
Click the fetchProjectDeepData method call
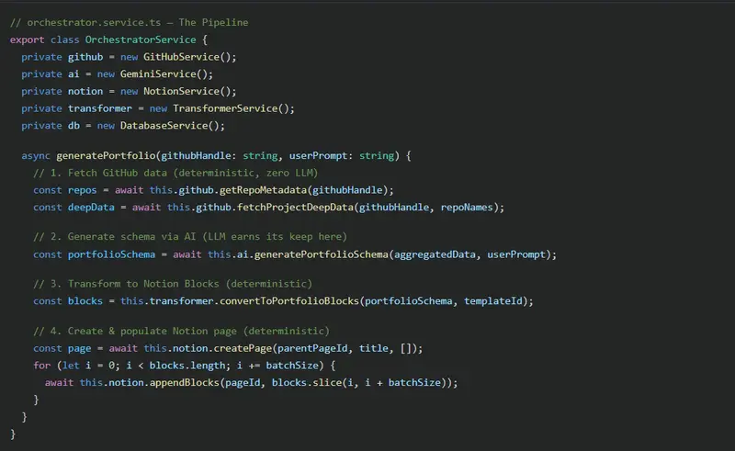click(295, 208)
